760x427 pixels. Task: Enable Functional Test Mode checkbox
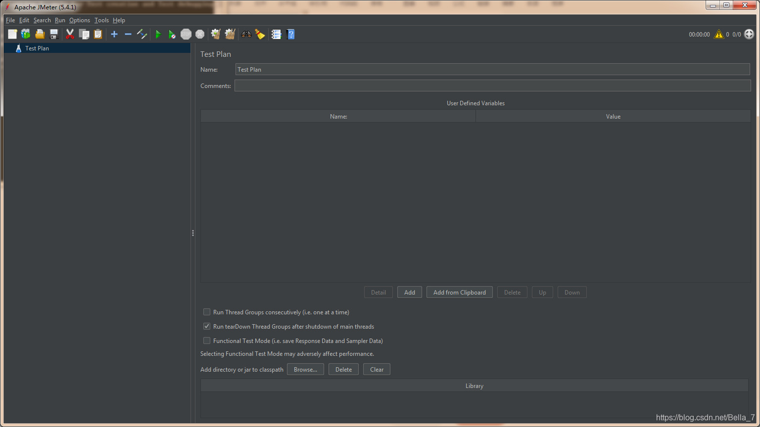point(207,341)
